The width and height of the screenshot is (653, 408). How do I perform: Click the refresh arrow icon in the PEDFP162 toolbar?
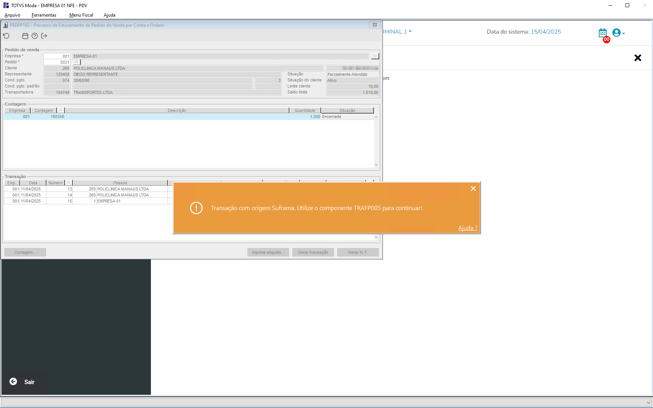[x=6, y=36]
